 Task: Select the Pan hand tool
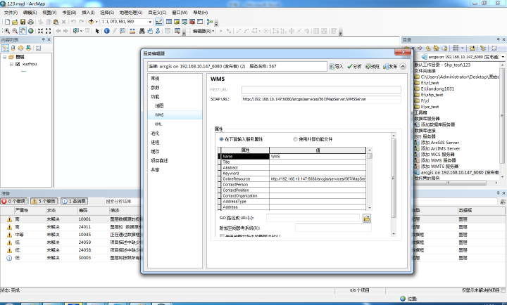click(x=23, y=31)
